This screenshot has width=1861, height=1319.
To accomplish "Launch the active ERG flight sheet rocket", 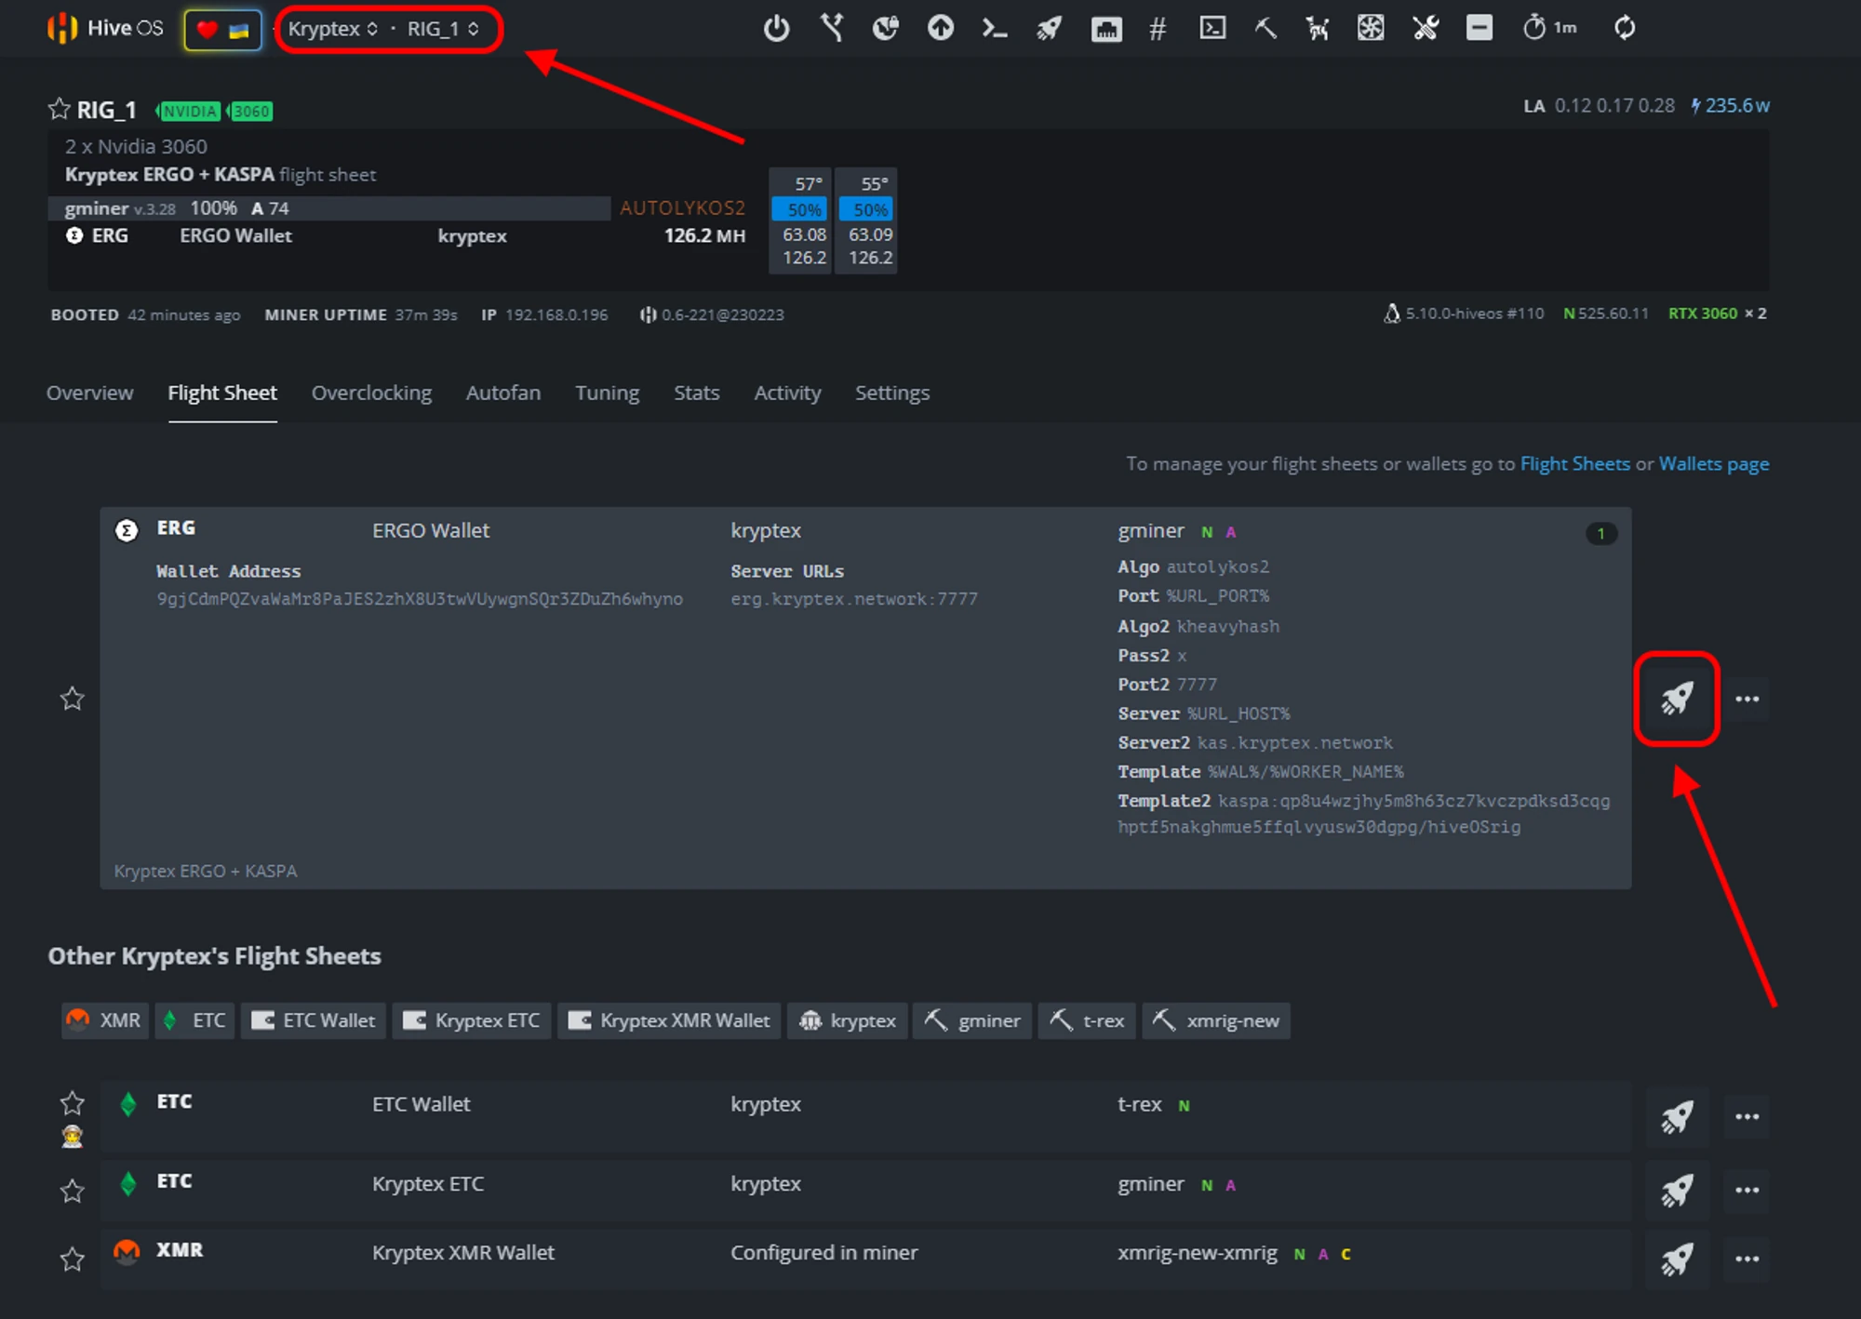I will [1676, 699].
